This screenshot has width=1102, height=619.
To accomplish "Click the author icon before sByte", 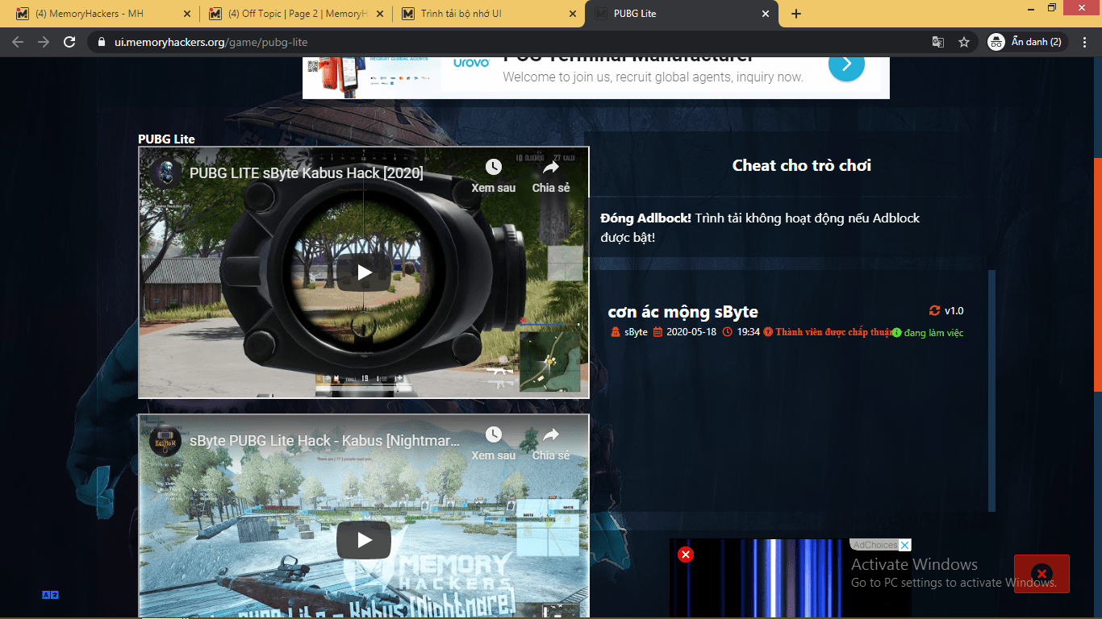I will [615, 332].
